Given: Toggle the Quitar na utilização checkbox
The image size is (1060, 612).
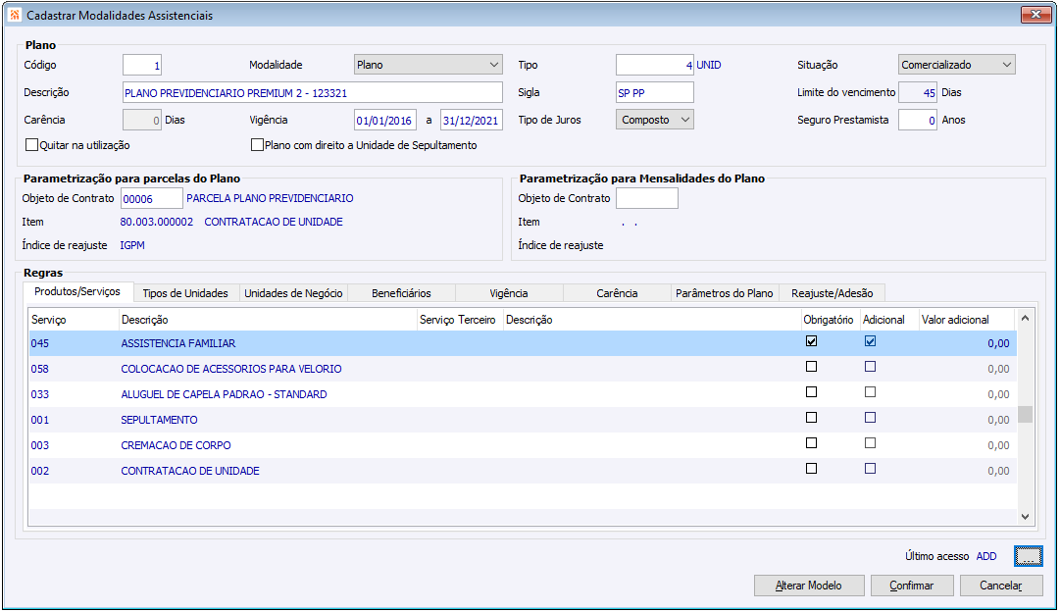Looking at the screenshot, I should [31, 145].
